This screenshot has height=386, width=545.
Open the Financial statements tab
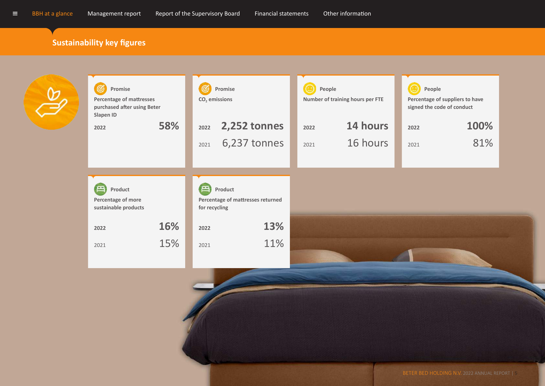pyautogui.click(x=282, y=14)
